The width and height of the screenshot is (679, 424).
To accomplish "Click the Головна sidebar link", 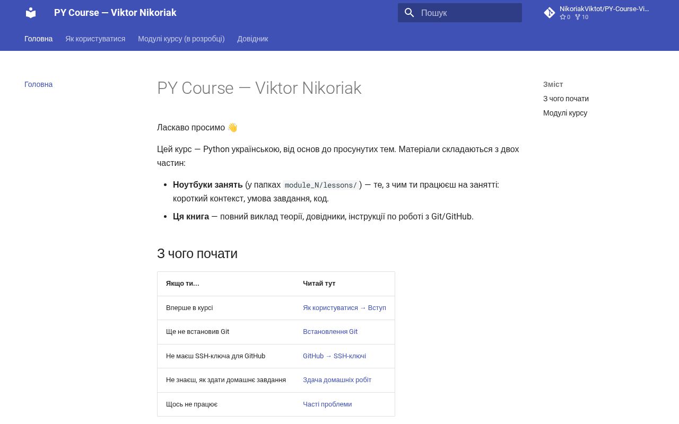I will click(x=39, y=84).
